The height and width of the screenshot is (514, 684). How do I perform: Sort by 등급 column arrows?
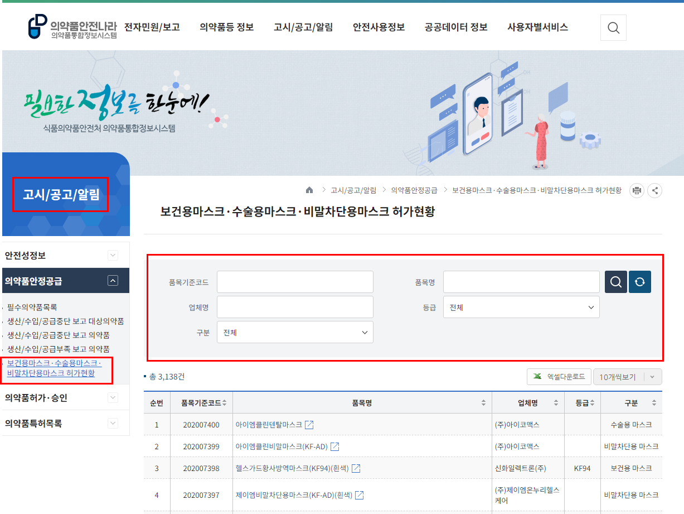tap(592, 403)
